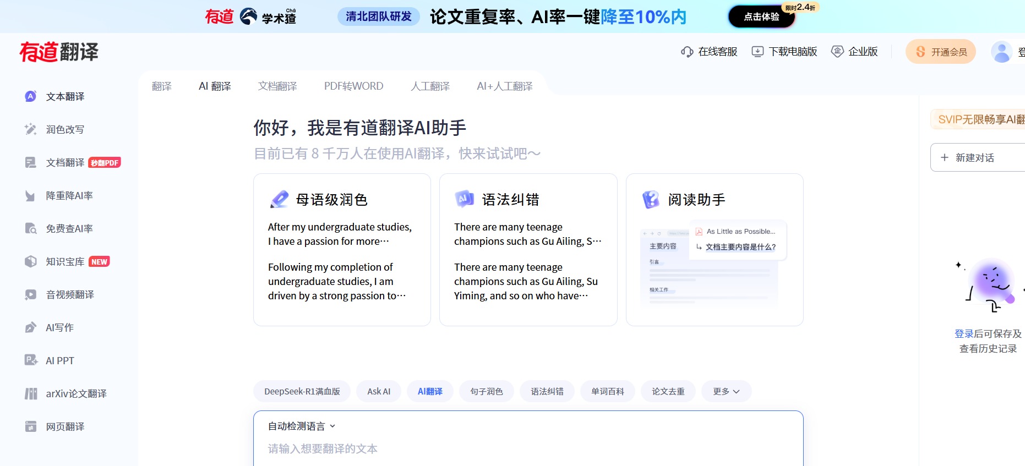Select the 论文去重 chip
This screenshot has width=1025, height=466.
click(x=668, y=392)
